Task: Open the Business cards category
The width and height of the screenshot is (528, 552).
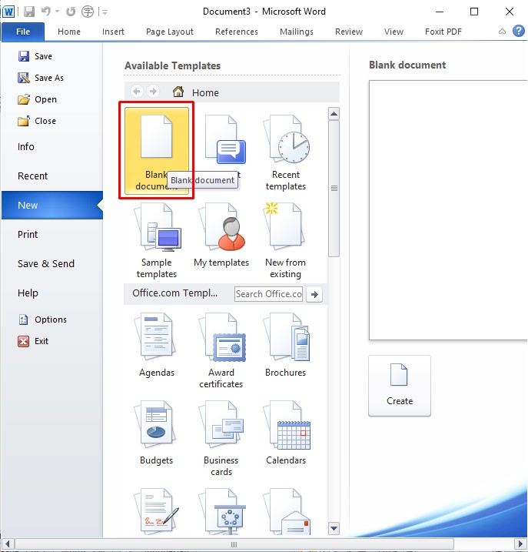Action: tap(221, 438)
